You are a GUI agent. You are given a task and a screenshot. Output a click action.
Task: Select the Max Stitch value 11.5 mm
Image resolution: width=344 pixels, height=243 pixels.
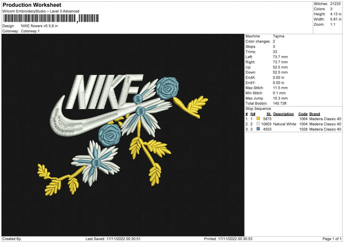pos(280,88)
